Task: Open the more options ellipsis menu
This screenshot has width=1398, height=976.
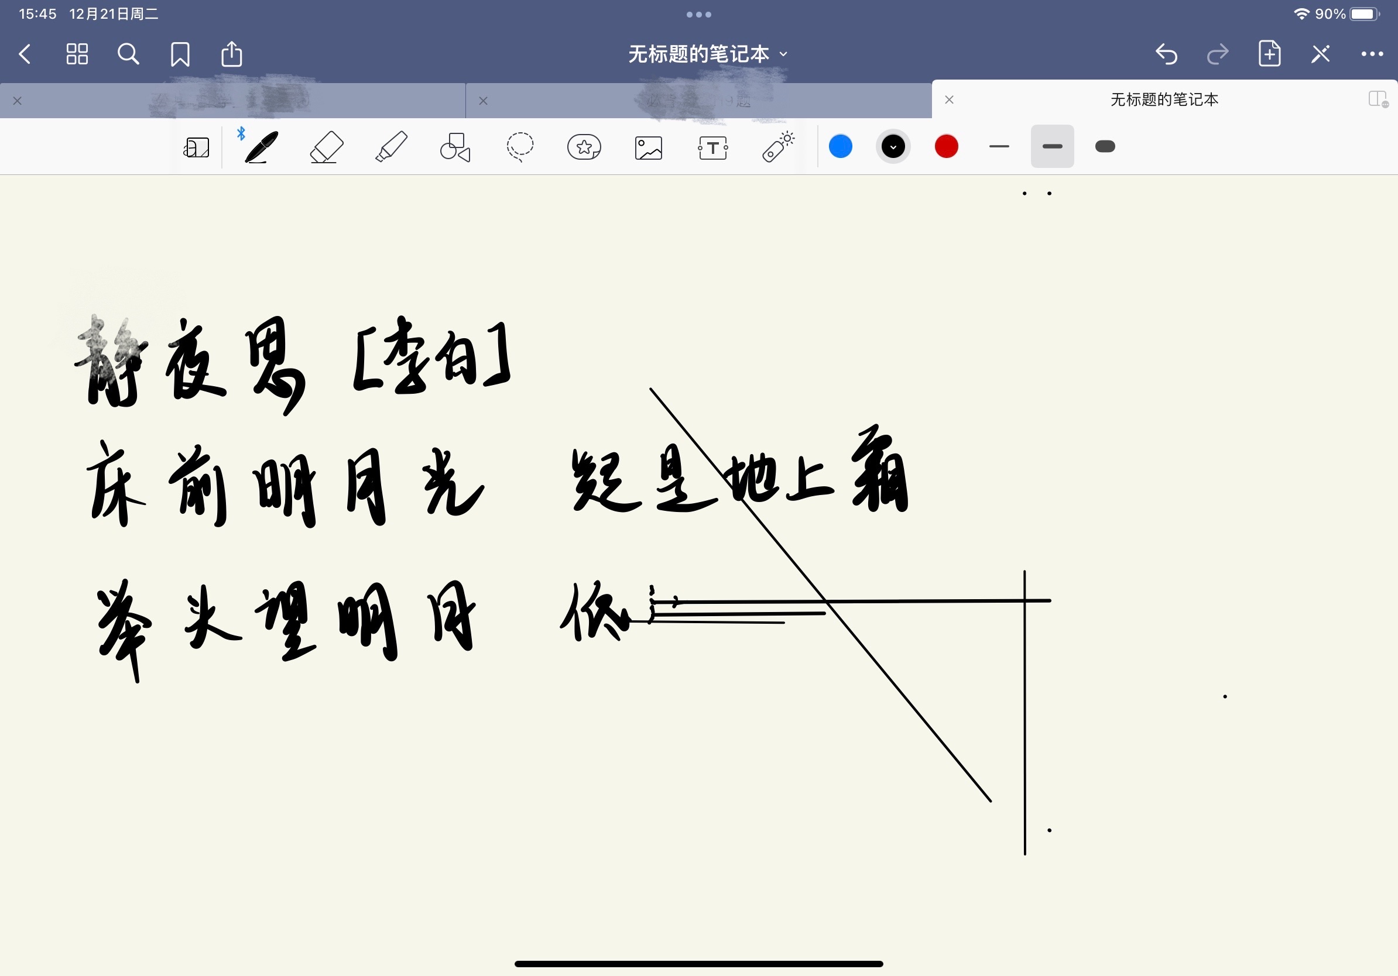Action: (1372, 54)
